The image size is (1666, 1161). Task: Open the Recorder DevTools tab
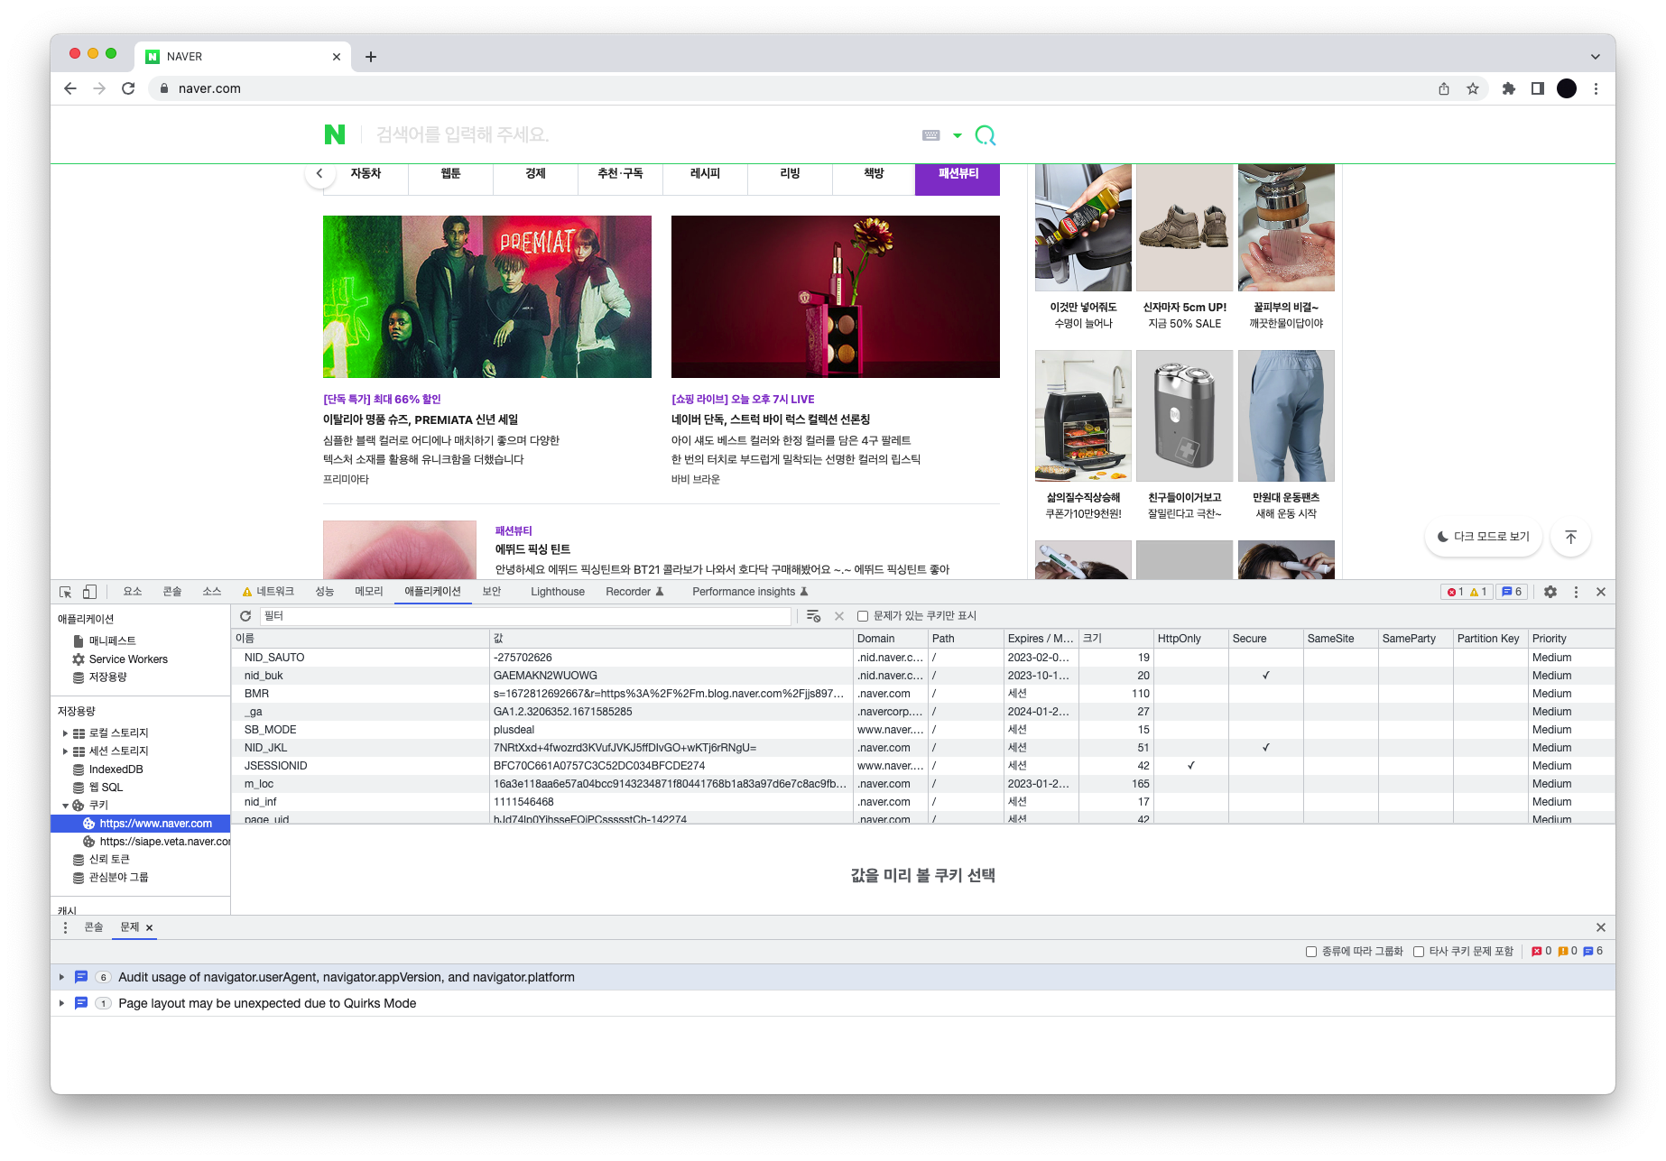coord(634,592)
